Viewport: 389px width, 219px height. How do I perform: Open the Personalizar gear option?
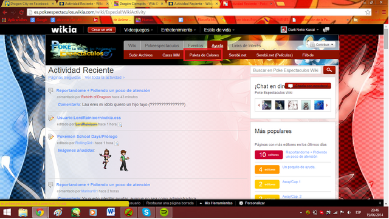252,203
